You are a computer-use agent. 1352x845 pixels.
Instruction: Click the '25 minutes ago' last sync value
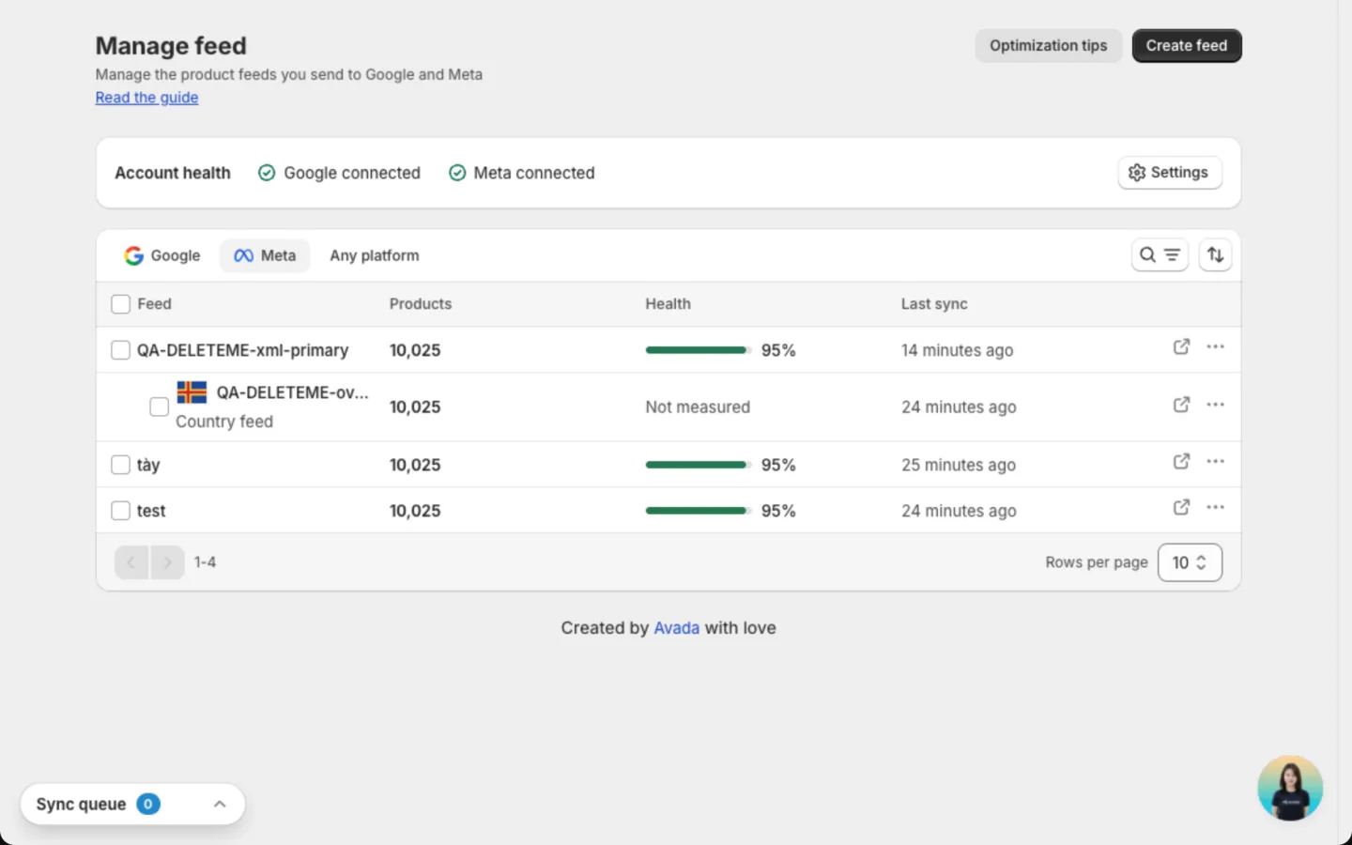[x=959, y=465]
